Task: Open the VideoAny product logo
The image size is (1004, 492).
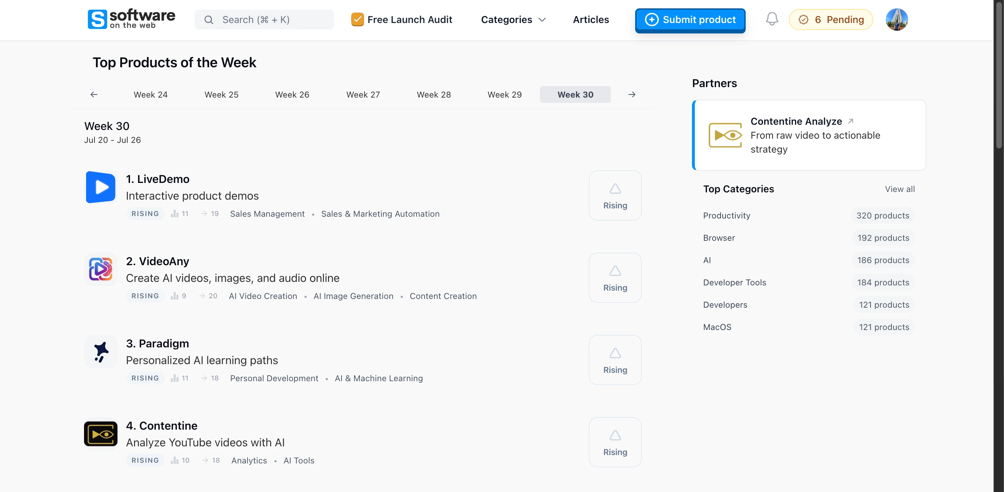Action: coord(100,269)
